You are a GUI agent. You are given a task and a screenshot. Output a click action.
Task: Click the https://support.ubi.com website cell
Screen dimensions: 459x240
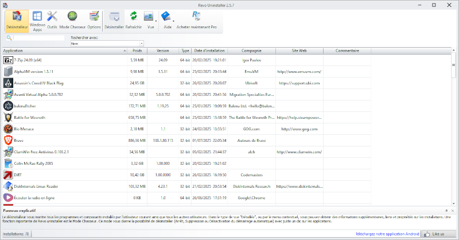click(299, 83)
